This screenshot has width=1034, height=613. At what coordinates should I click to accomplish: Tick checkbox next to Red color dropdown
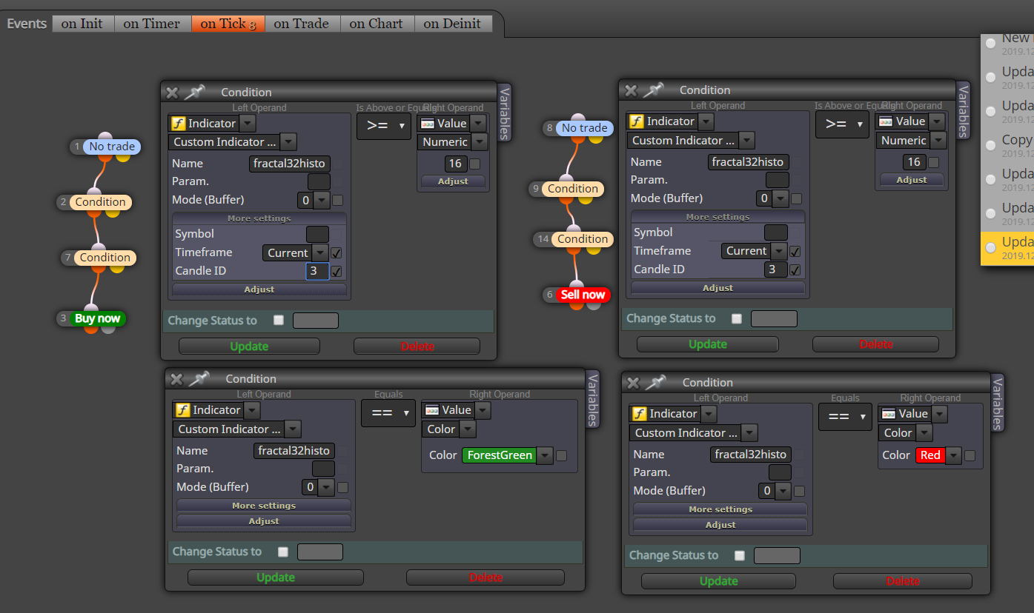(970, 455)
